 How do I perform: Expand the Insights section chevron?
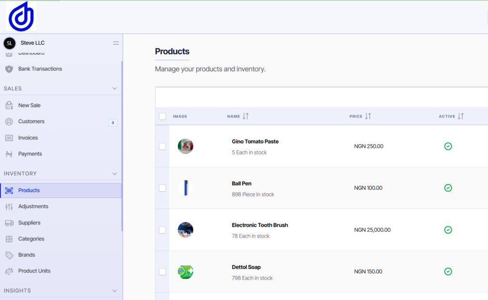[114, 290]
